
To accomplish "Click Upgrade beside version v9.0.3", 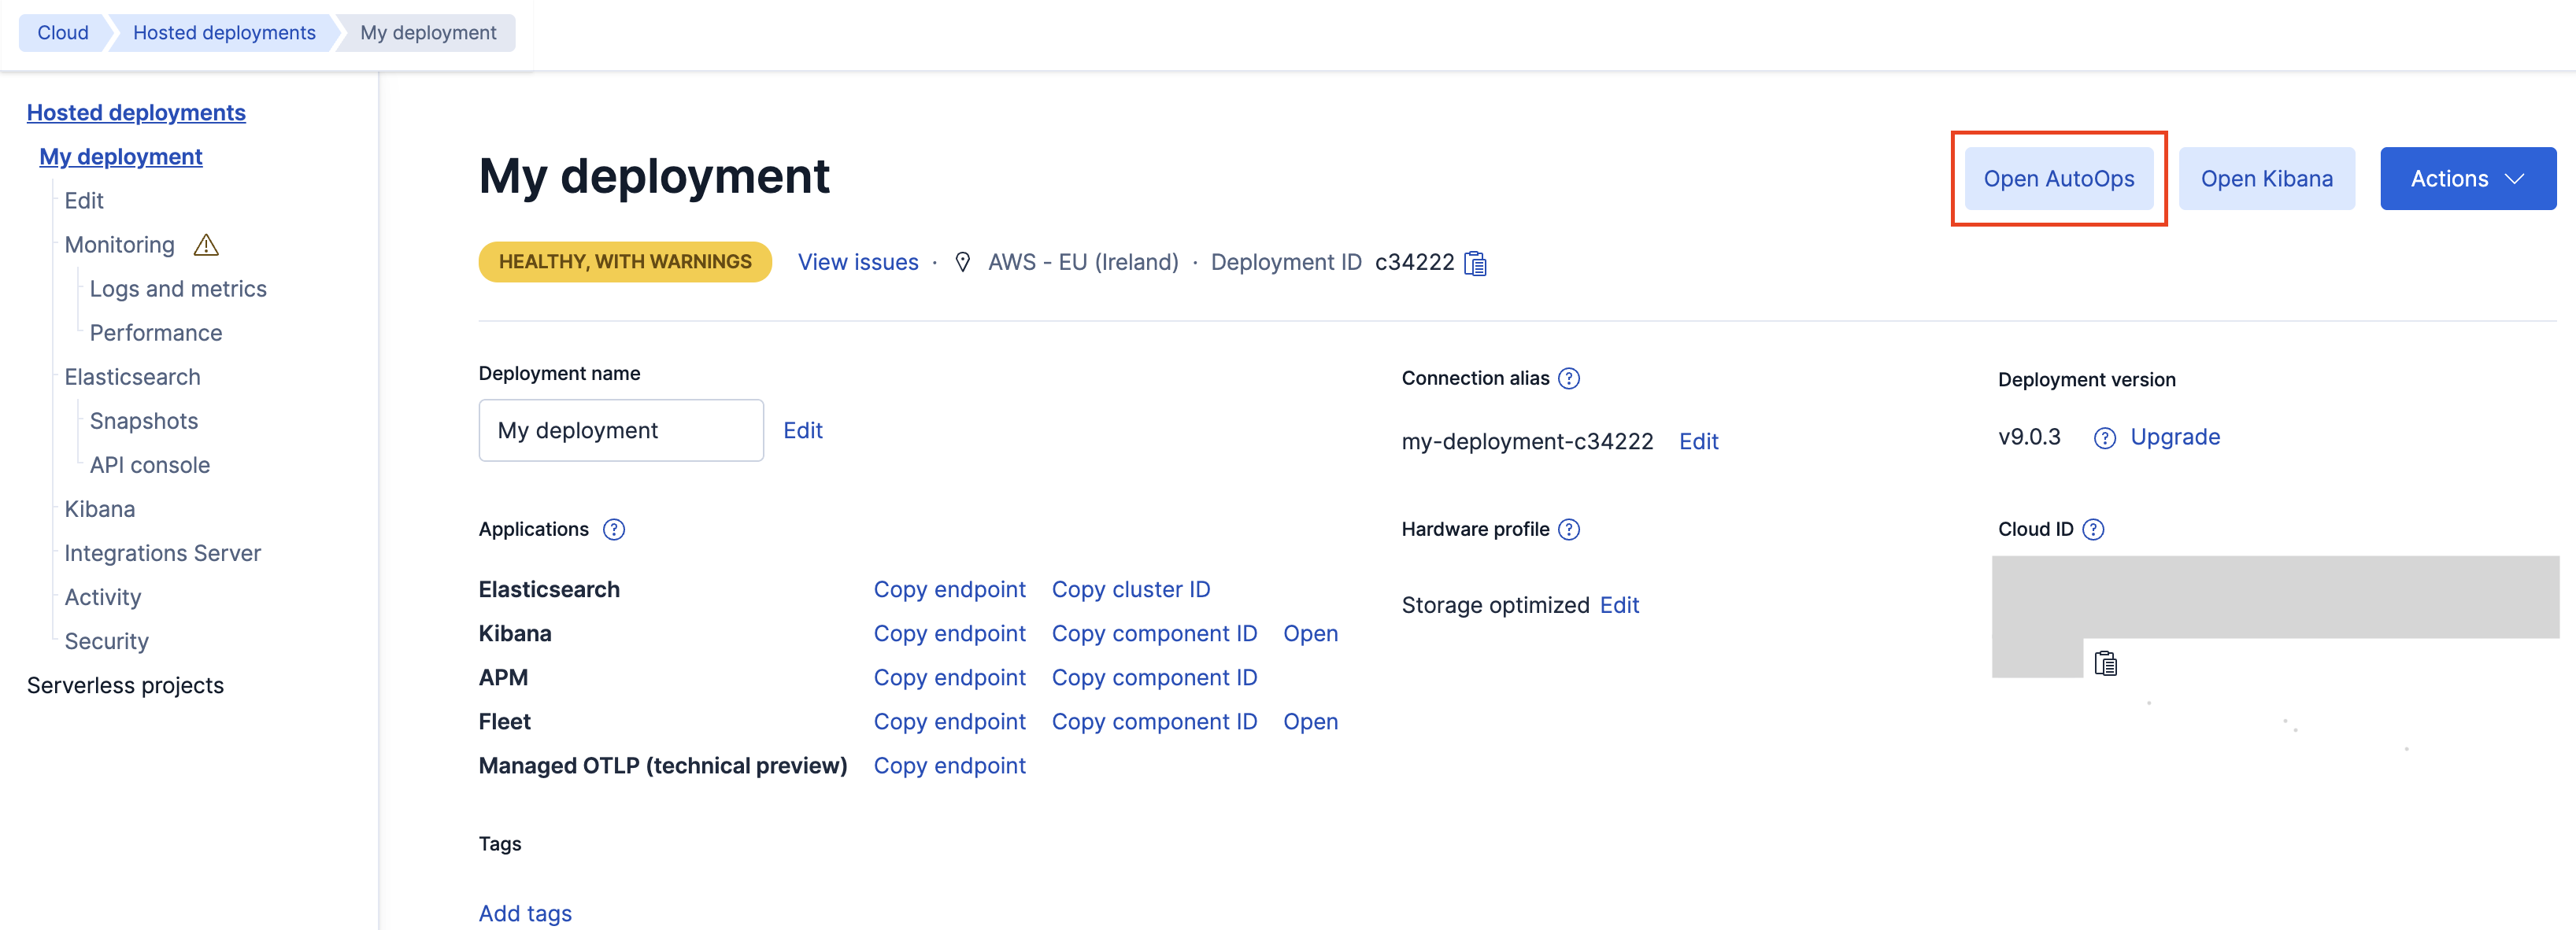I will (x=2176, y=437).
